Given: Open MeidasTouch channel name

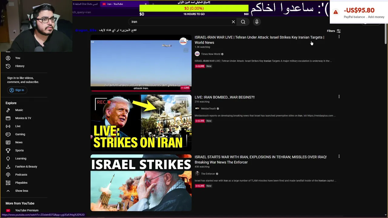Looking at the screenshot, I should coord(208,109).
